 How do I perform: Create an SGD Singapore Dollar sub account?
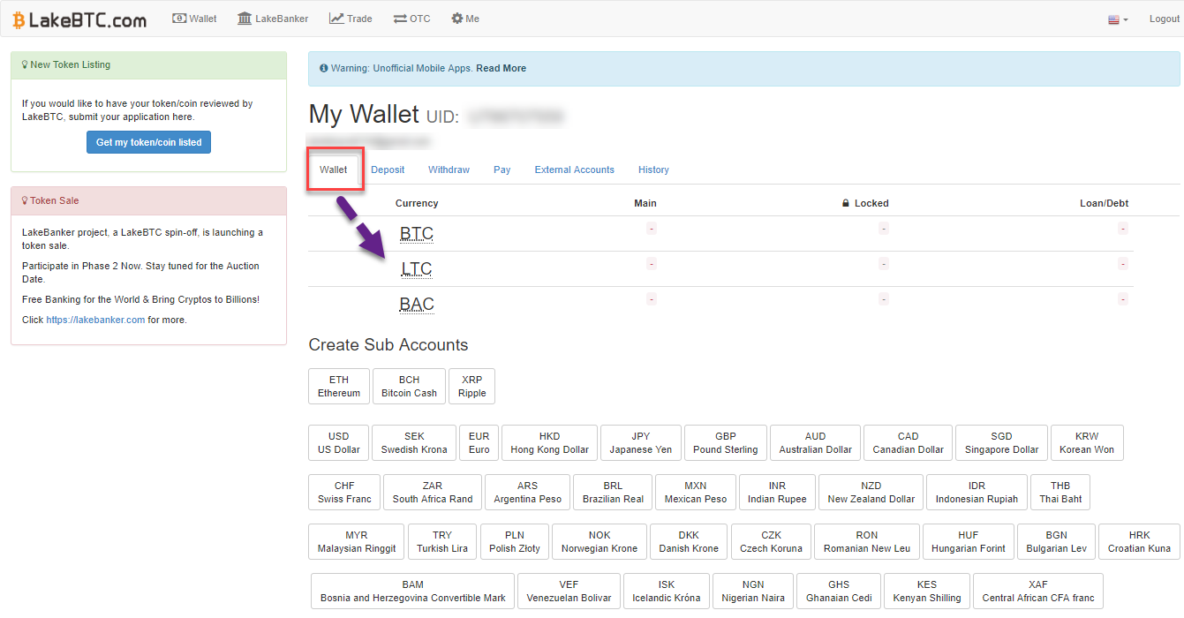pos(1001,443)
